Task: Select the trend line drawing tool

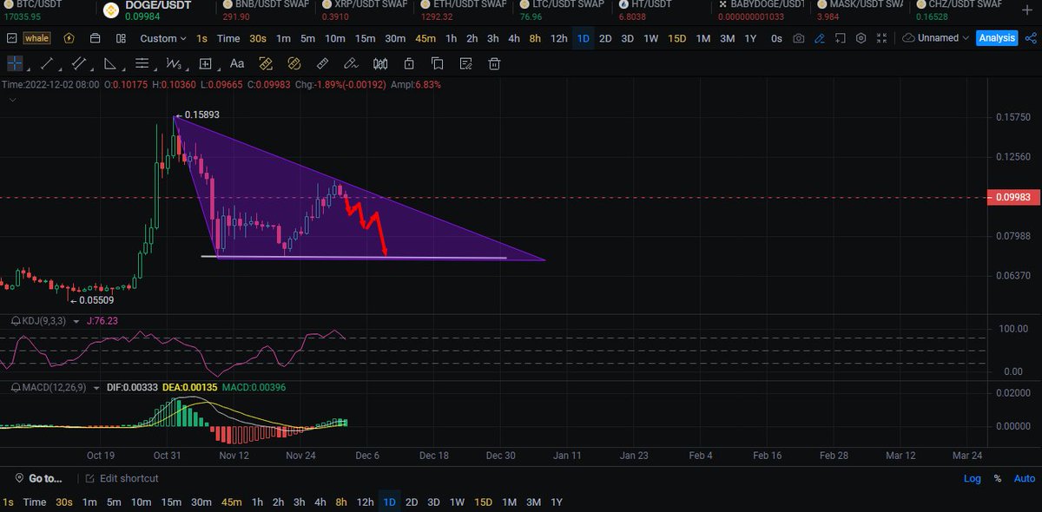Action: click(47, 63)
